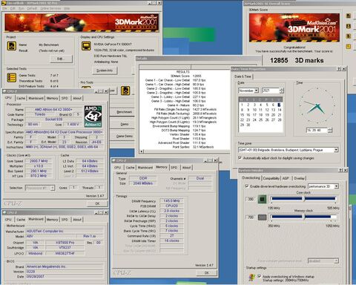
Task: Click the Benchmark button in 3DMark2001
Action: (125, 112)
